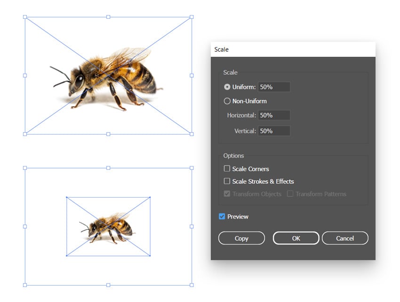This screenshot has width=400, height=302.
Task: Click right-middle handle of the lower bounding box
Action: (x=192, y=226)
